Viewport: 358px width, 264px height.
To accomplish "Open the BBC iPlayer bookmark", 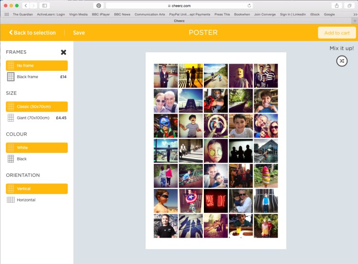I will (101, 14).
